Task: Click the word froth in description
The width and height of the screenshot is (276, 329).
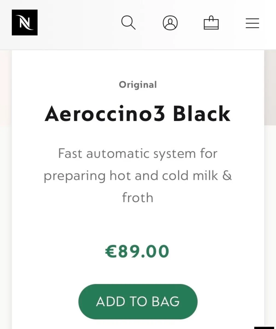Action: (x=138, y=197)
